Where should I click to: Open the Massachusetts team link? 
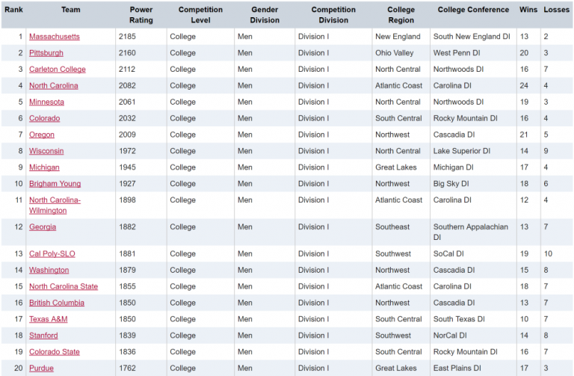click(54, 37)
